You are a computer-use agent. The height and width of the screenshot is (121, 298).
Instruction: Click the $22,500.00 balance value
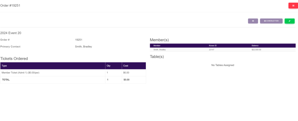pos(256,50)
